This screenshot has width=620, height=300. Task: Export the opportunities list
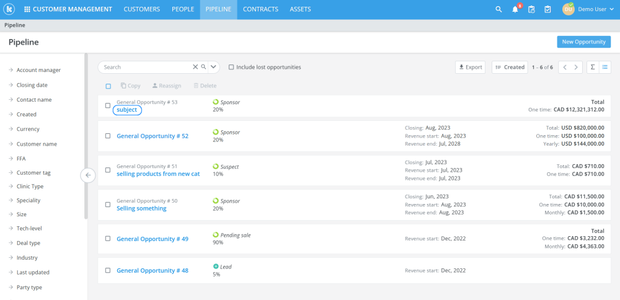point(470,67)
